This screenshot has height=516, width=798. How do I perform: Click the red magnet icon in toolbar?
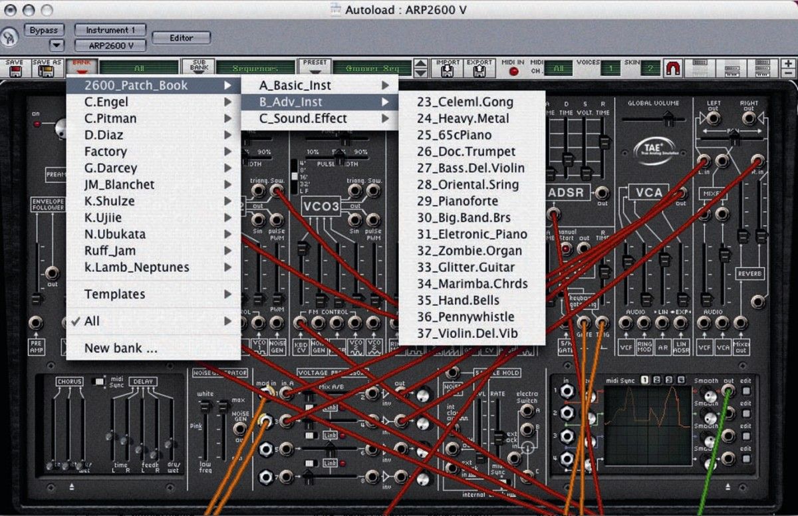[x=674, y=68]
